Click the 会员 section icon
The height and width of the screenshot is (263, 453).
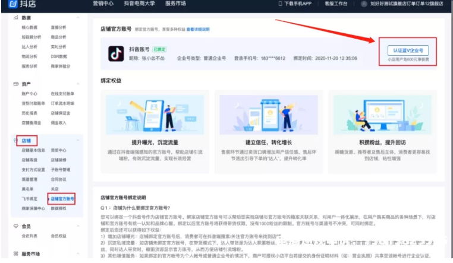pos(16,226)
